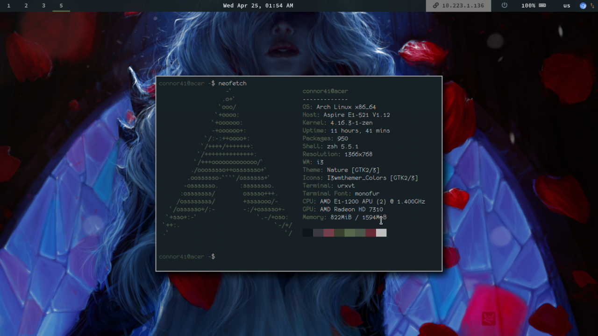
Task: Click the 'Theme: Nature [GTK2/3]' line
Action: point(341,170)
